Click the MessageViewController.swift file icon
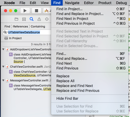The image size is (130, 117). (7, 80)
